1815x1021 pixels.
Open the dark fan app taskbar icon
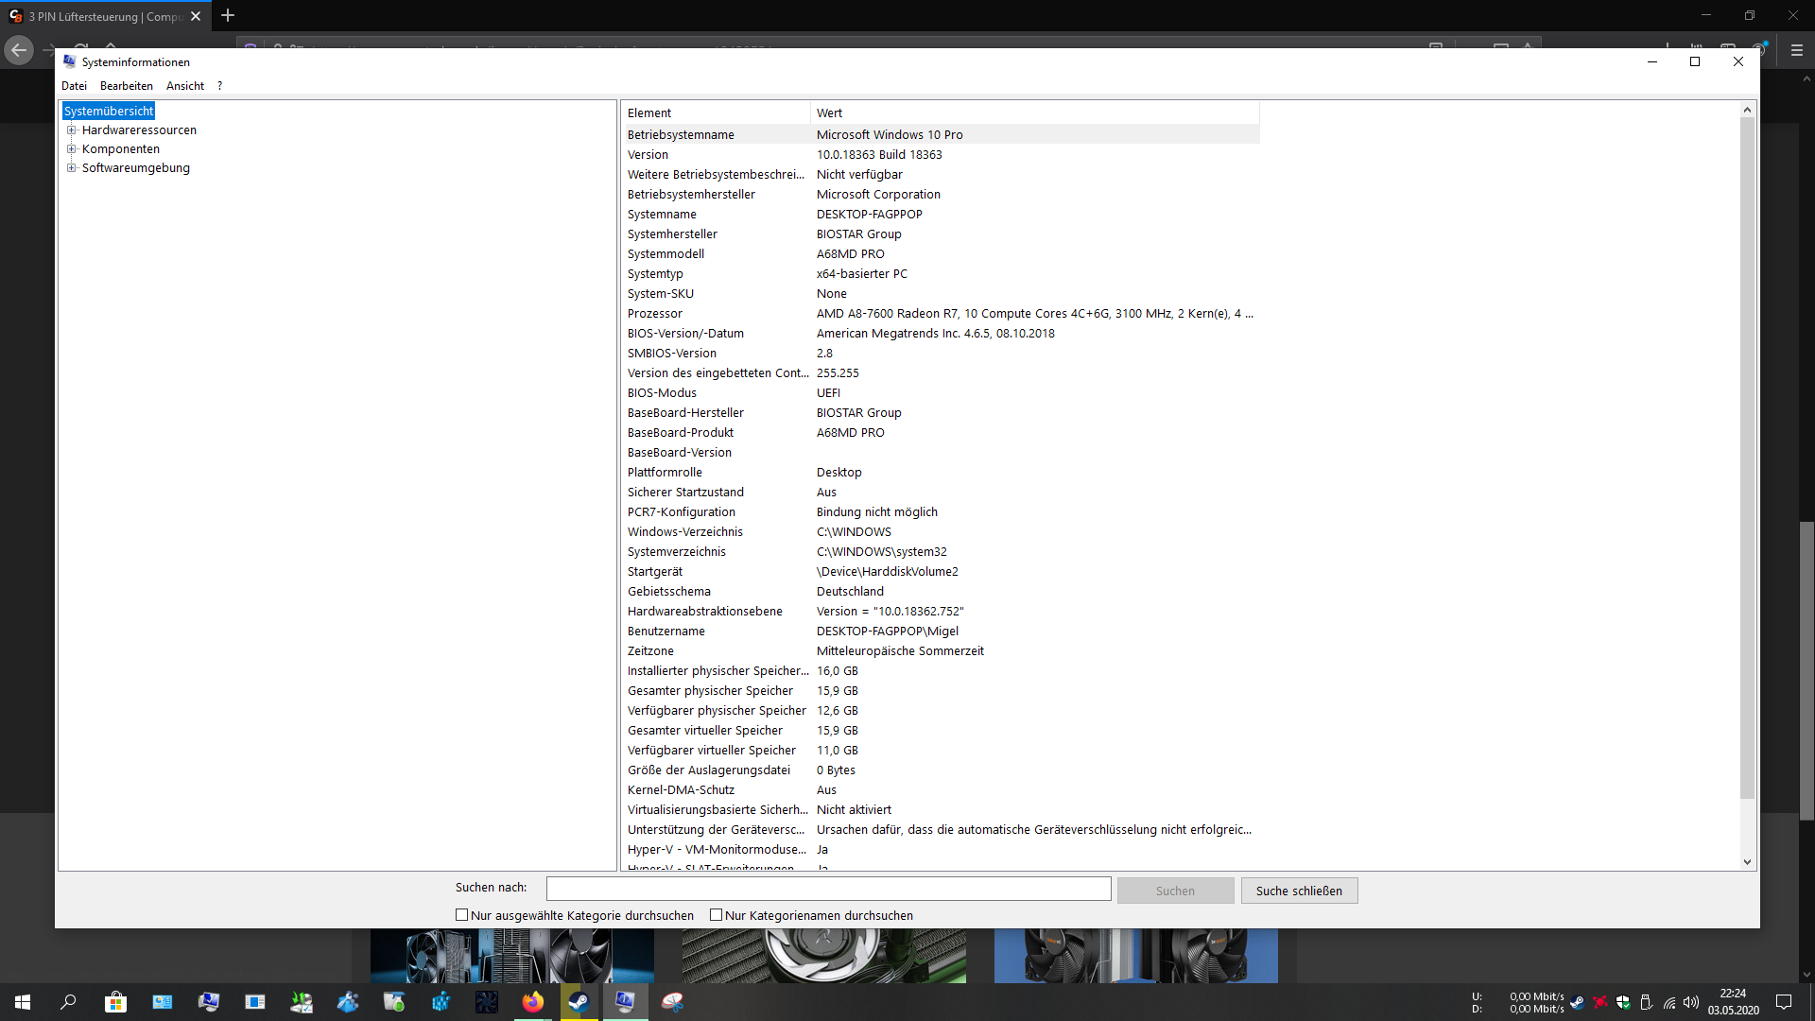[x=487, y=1002]
